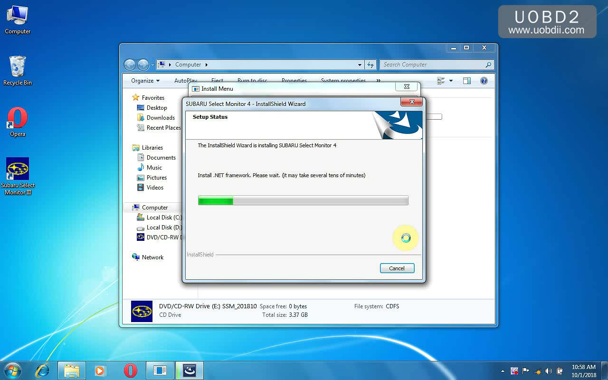Viewport: 608px width, 380px height.
Task: Launch Internet Explorer from the taskbar
Action: pos(43,370)
